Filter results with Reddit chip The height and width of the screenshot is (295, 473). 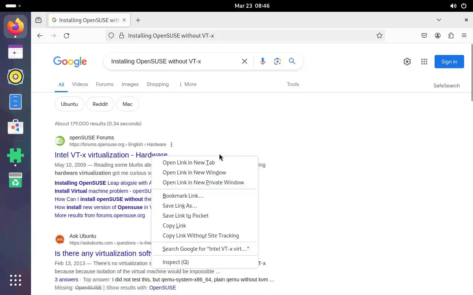point(100,104)
